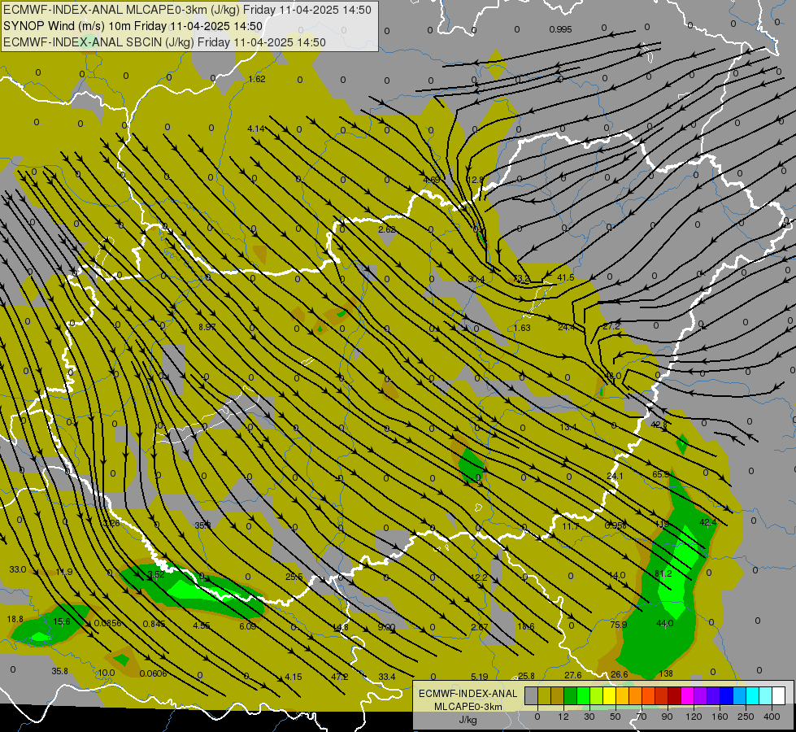Image resolution: width=796 pixels, height=732 pixels.
Task: Select the 44.0 map value
Action: click(x=664, y=623)
